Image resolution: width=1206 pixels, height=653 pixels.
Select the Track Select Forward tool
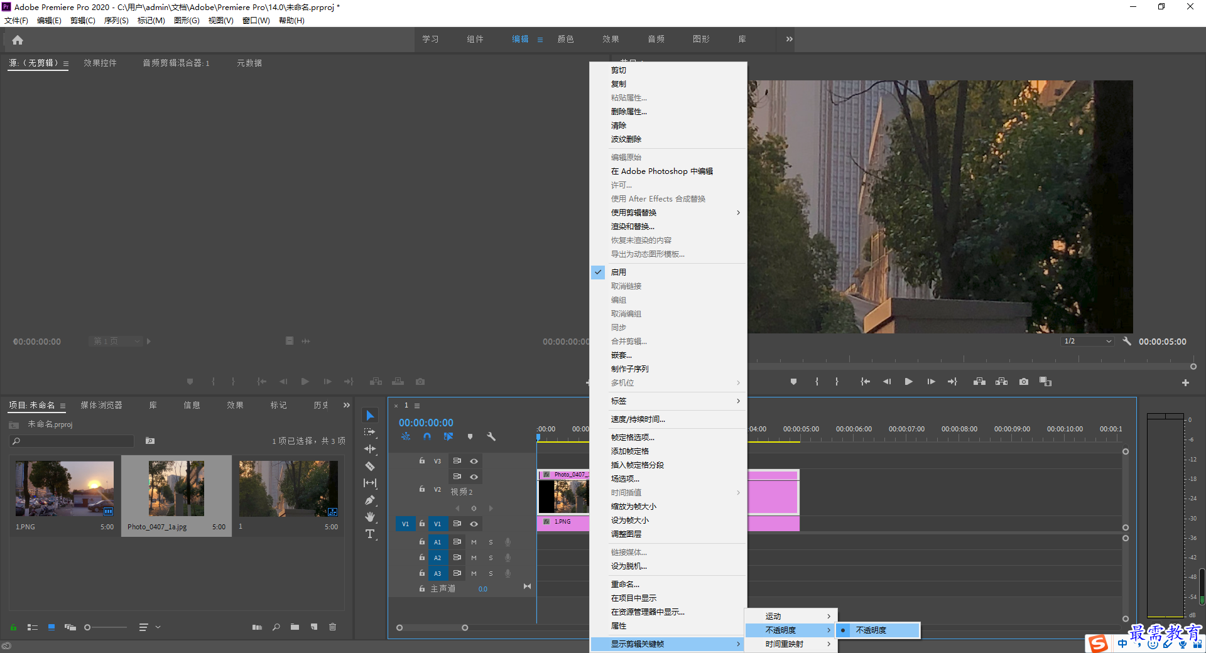(x=370, y=432)
